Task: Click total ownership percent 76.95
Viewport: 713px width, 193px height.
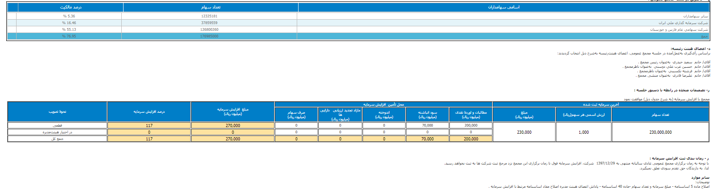Action: coord(69,36)
